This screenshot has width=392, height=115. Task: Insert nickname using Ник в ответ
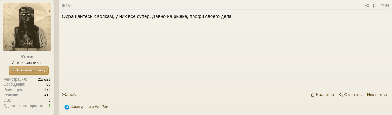pos(378,94)
